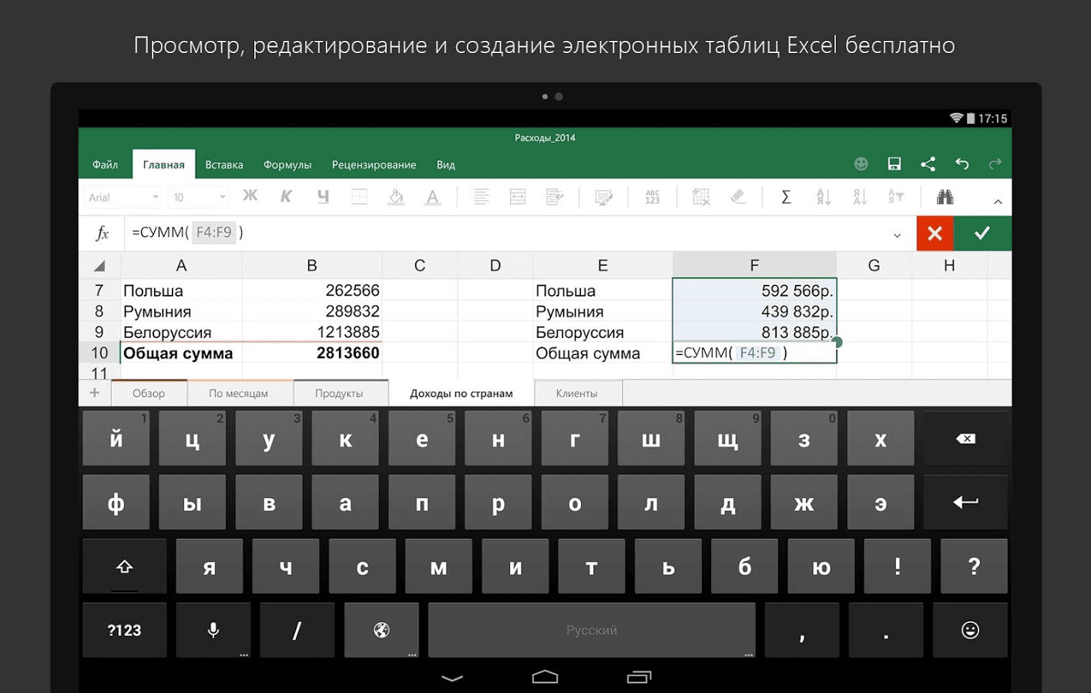Click redo arrow

[995, 163]
